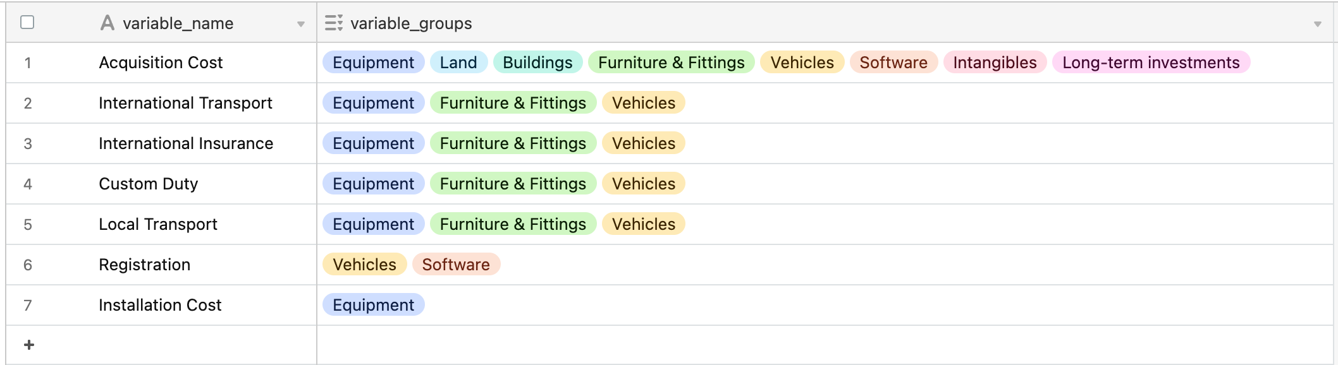Click the text field type icon beside variable_name
The image size is (1338, 365).
click(107, 23)
